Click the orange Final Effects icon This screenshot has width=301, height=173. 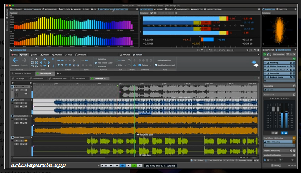[294, 138]
